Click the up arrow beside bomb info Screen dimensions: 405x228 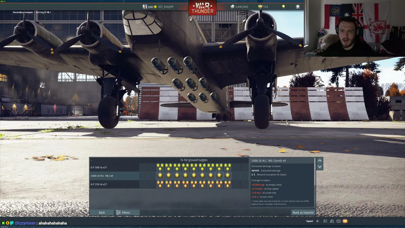[x=320, y=161]
